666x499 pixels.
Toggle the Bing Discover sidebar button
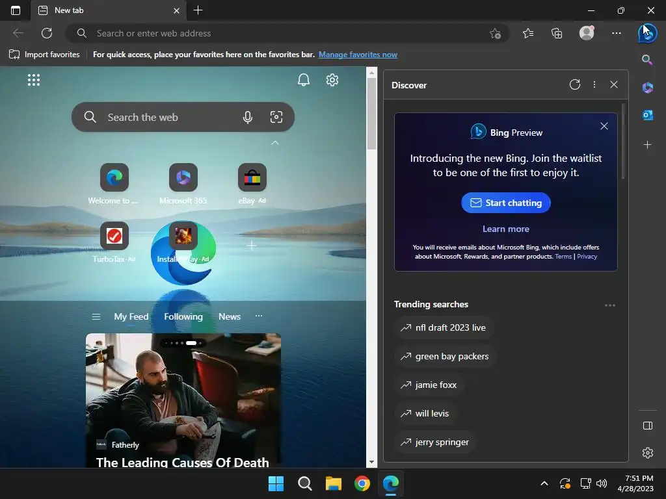pyautogui.click(x=647, y=34)
